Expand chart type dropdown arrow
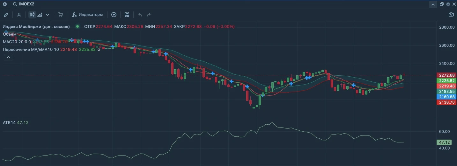 click(48, 15)
